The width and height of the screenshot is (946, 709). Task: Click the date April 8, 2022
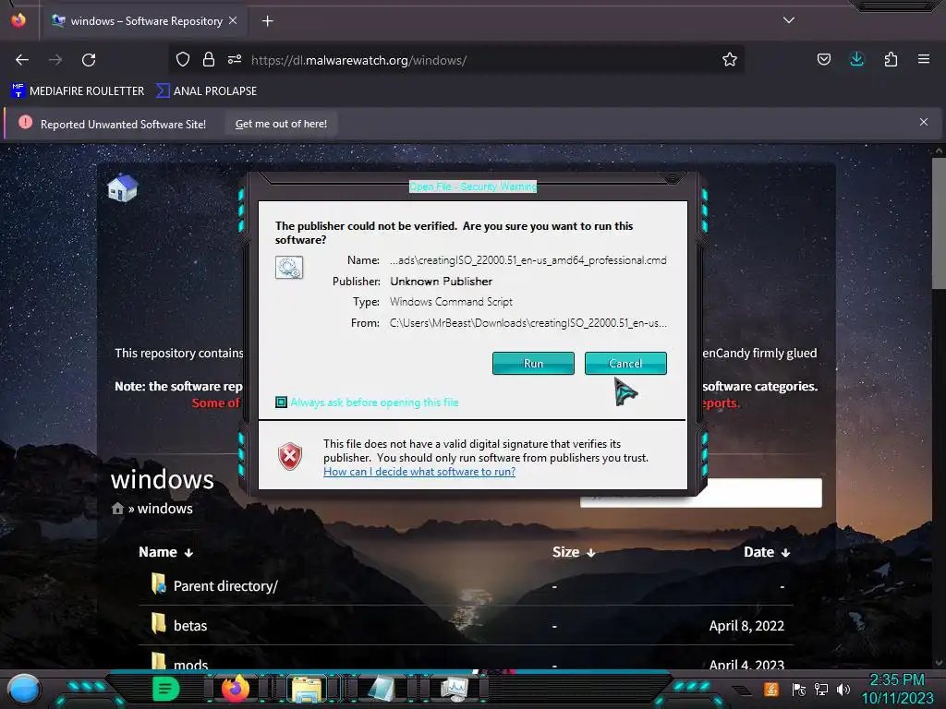746,626
